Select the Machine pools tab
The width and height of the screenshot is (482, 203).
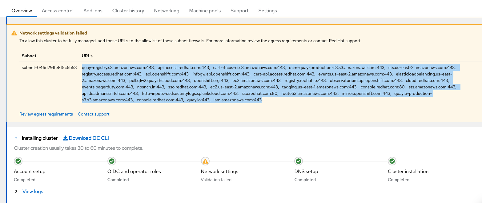pos(205,10)
